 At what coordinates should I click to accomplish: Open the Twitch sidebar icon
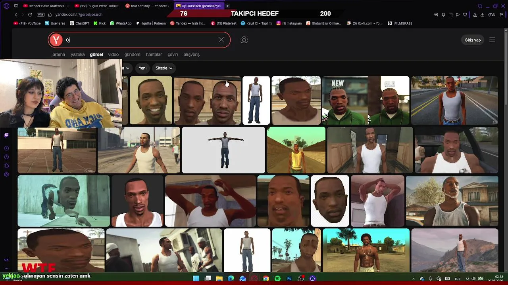tap(6, 135)
